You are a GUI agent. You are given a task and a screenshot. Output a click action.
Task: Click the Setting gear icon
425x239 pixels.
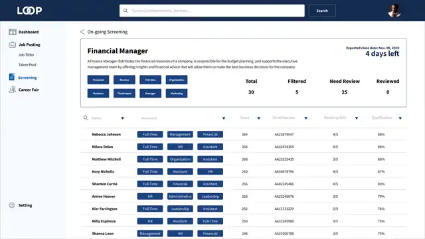(x=12, y=205)
